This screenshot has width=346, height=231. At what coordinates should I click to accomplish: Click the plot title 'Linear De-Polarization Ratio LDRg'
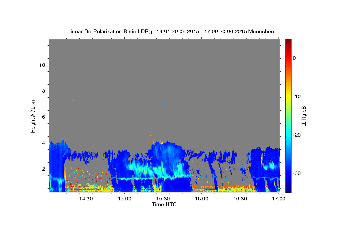coord(109,31)
